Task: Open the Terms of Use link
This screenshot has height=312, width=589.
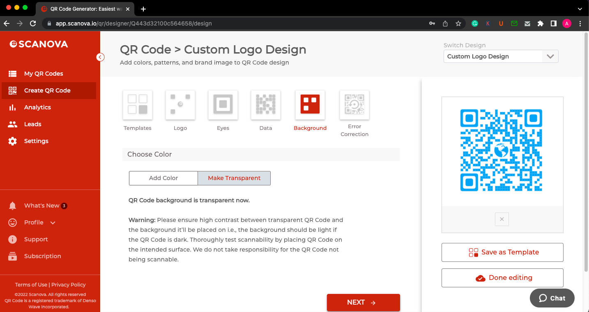Action: [31, 284]
